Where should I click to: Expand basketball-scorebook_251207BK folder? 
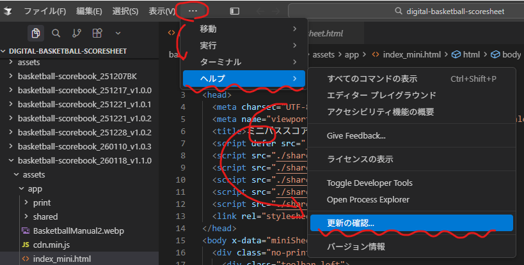tap(79, 77)
